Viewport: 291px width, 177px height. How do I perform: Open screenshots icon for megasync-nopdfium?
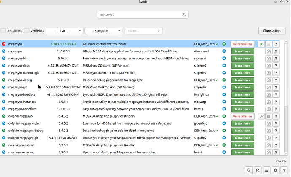(269, 109)
